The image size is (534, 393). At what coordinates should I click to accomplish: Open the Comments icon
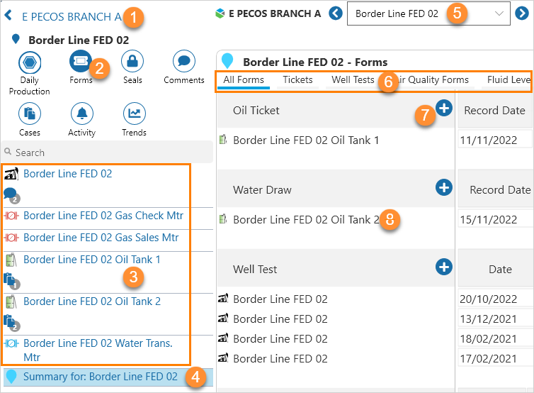coord(184,62)
